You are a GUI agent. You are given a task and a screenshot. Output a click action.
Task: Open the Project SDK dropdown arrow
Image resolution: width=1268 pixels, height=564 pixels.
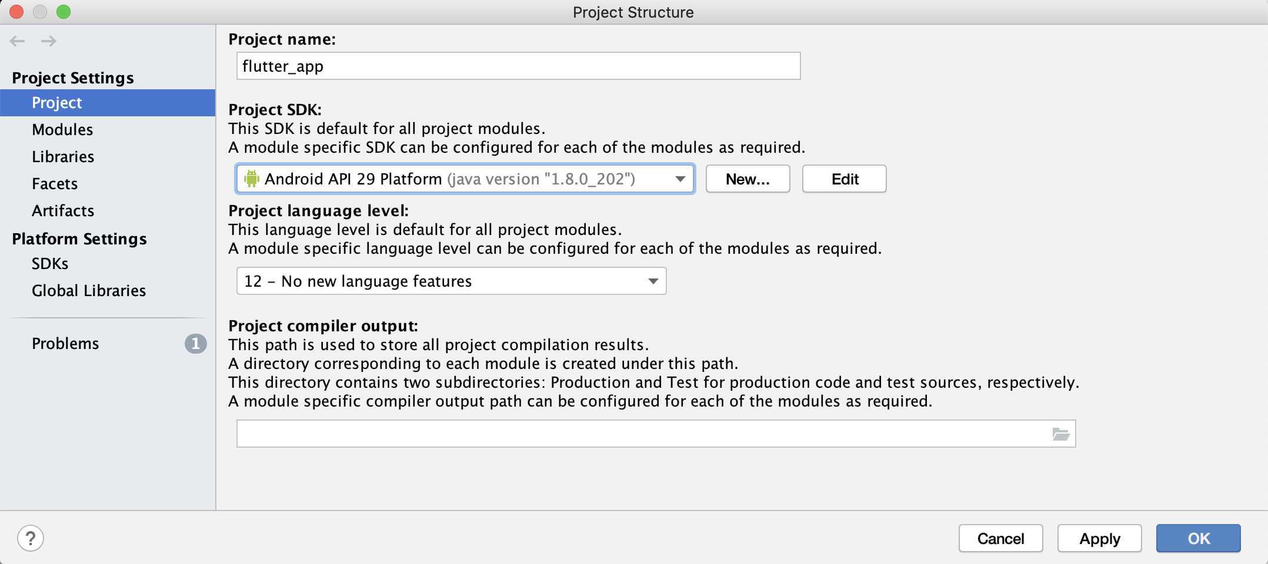click(680, 179)
